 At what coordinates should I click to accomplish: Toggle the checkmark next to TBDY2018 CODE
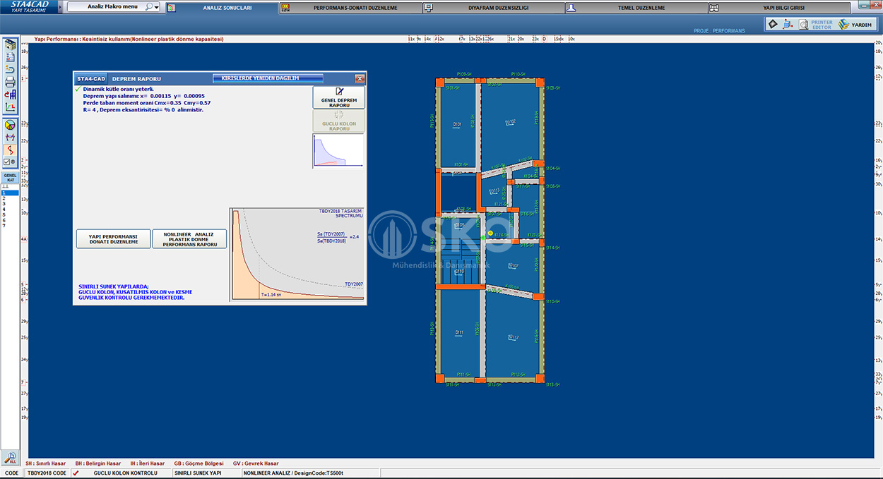[76, 473]
